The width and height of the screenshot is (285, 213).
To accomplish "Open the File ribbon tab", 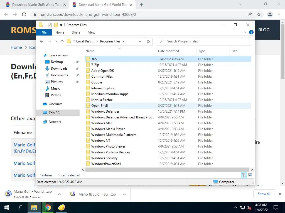I will pyautogui.click(x=44, y=32).
